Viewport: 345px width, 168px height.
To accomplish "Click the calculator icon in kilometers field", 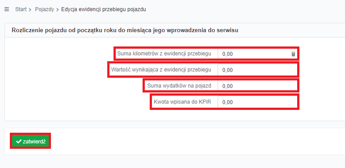I will pyautogui.click(x=293, y=54).
